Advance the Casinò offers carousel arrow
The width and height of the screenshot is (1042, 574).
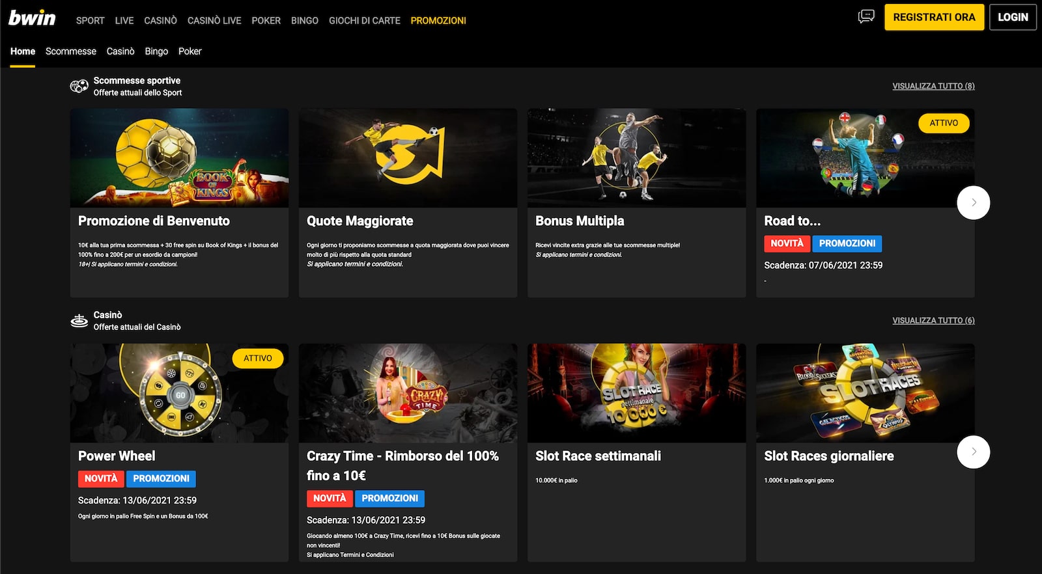(974, 452)
